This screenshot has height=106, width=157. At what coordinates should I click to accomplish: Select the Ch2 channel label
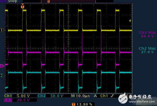41,96
